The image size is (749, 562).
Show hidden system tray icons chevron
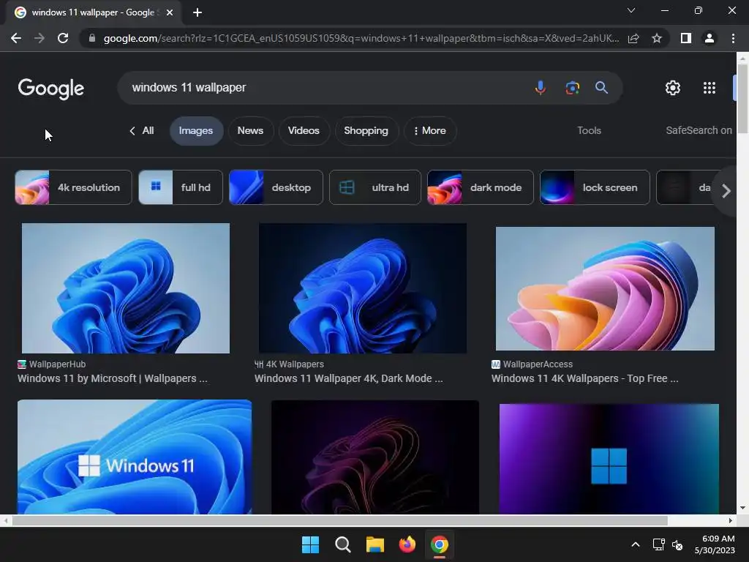(x=636, y=544)
